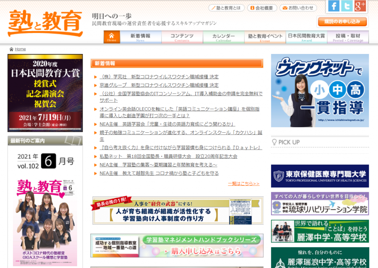
Task: Open the 麗澤瑞浪中学・高等学校 banner
Action: click(x=320, y=258)
